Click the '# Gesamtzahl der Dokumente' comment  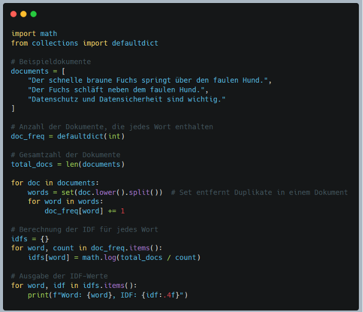pos(66,155)
